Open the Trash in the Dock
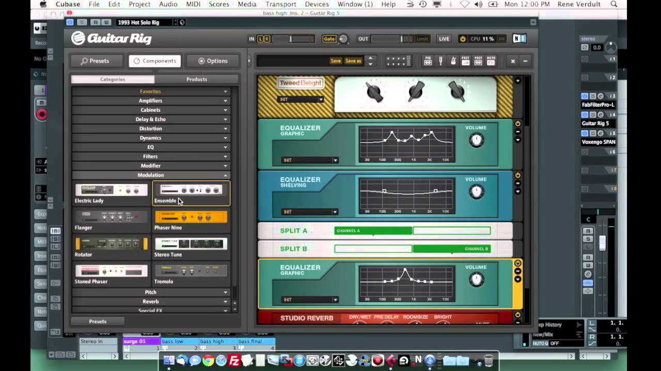Image resolution: width=661 pixels, height=371 pixels. coord(488,361)
